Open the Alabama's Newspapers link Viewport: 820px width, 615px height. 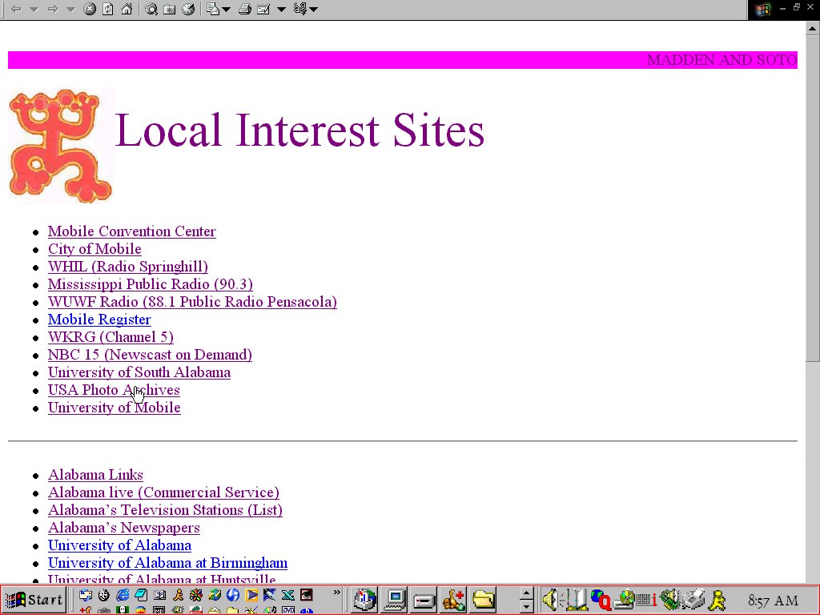point(123,528)
